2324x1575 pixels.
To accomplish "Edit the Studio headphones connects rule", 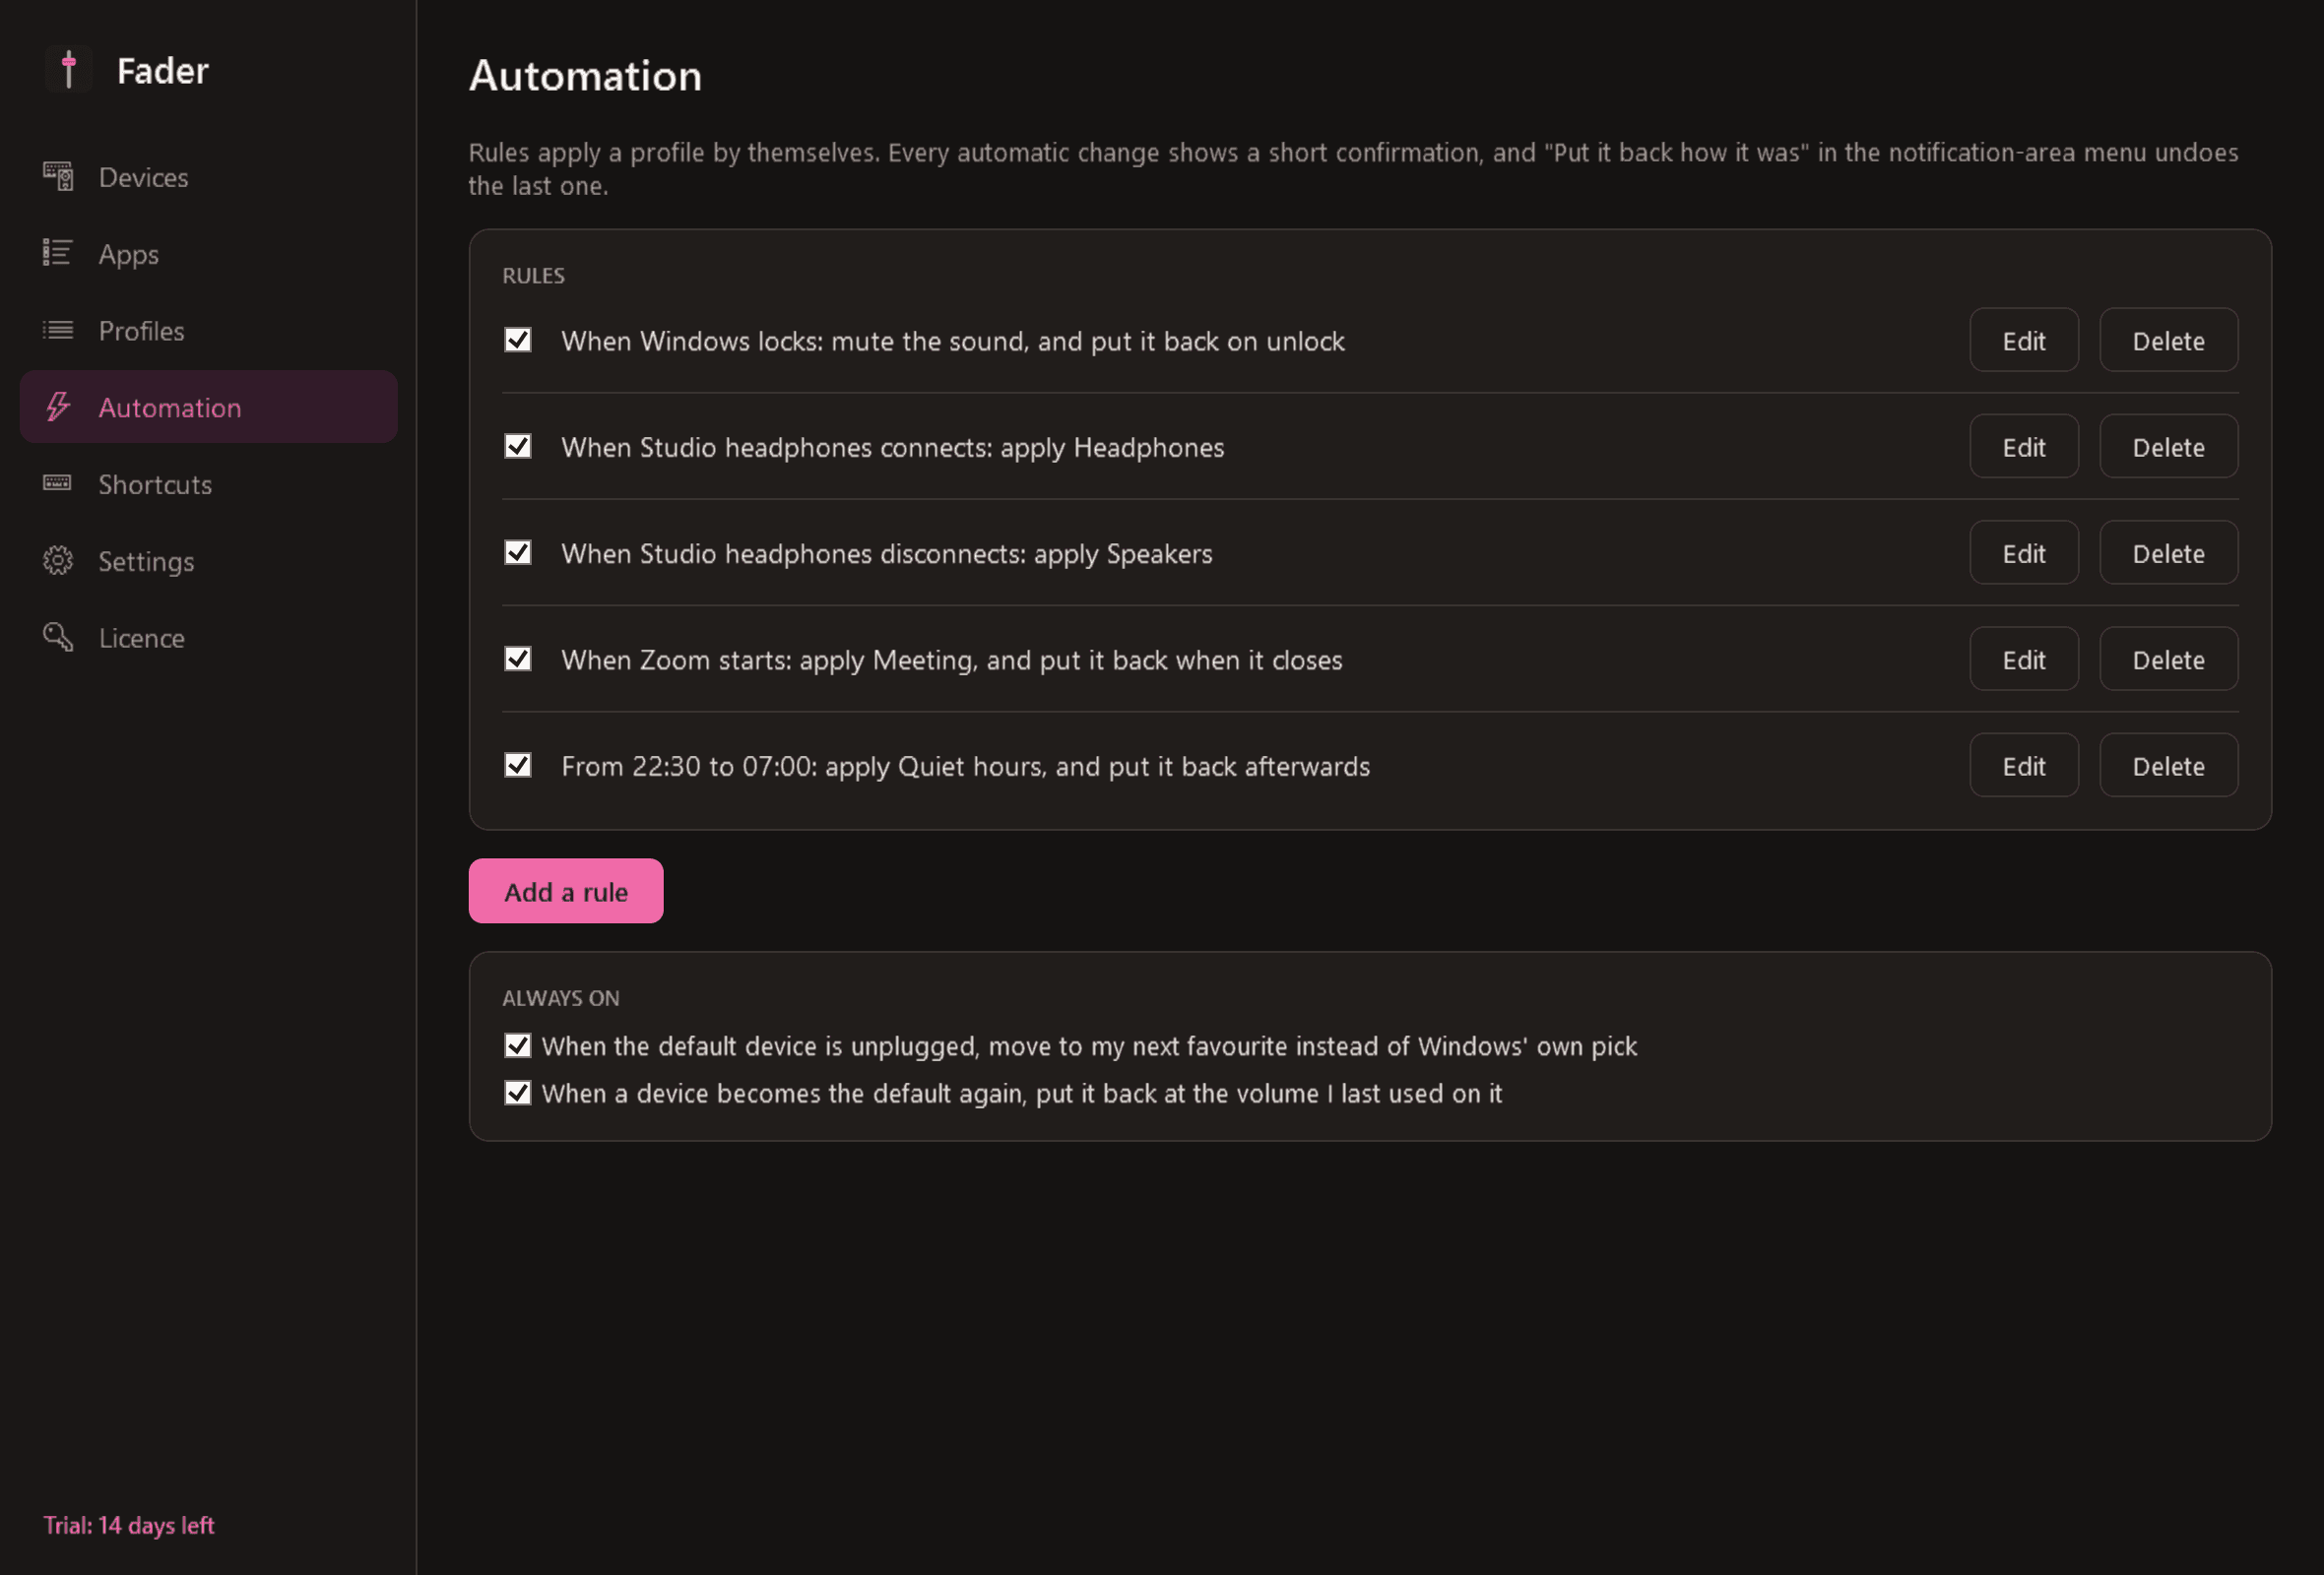I will tap(2023, 447).
